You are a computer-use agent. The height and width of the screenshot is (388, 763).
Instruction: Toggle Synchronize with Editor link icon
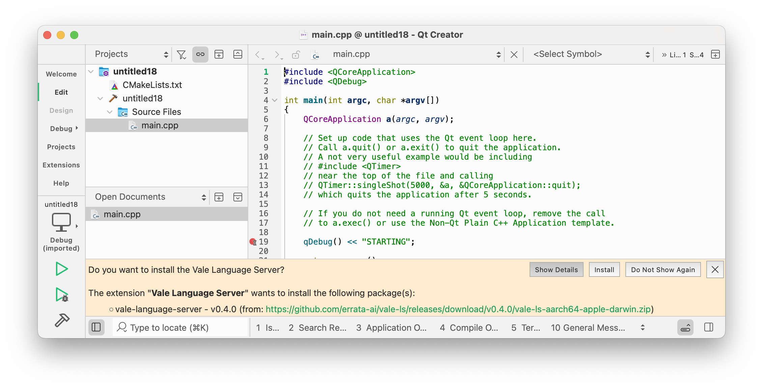coord(200,55)
